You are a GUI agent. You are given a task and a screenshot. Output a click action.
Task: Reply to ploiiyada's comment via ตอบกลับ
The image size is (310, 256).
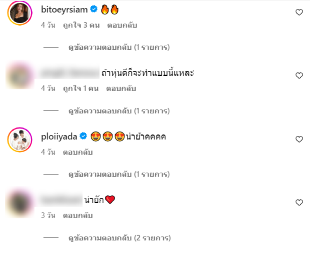[78, 152]
